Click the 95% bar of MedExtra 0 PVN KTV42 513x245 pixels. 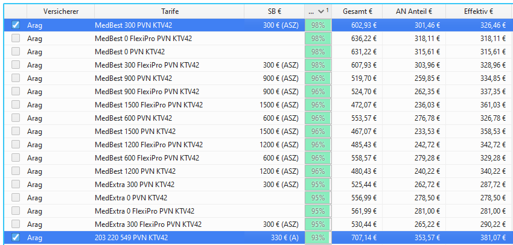318,197
